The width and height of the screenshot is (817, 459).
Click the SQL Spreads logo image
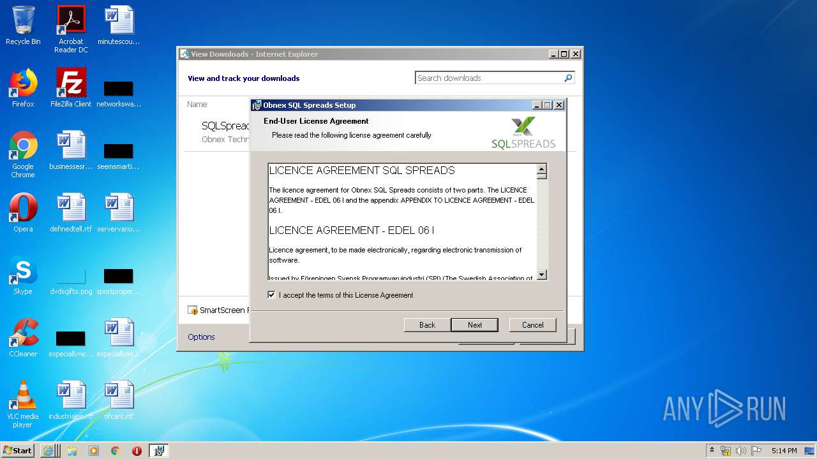coord(523,133)
